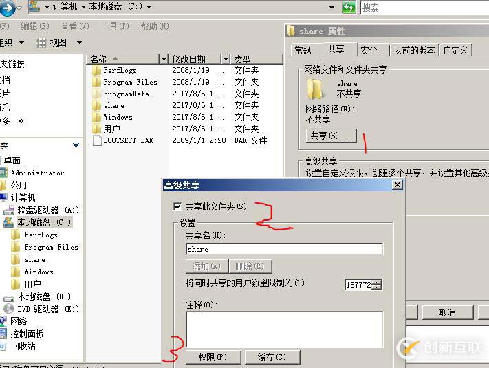This screenshot has width=489, height=368.
Task: Click the 本地磁盘 (C:) drive icon in tree
Action: tap(9, 222)
